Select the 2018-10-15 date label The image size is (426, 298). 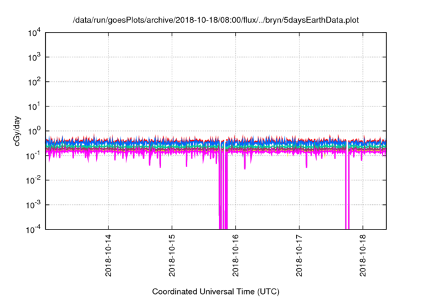point(172,255)
